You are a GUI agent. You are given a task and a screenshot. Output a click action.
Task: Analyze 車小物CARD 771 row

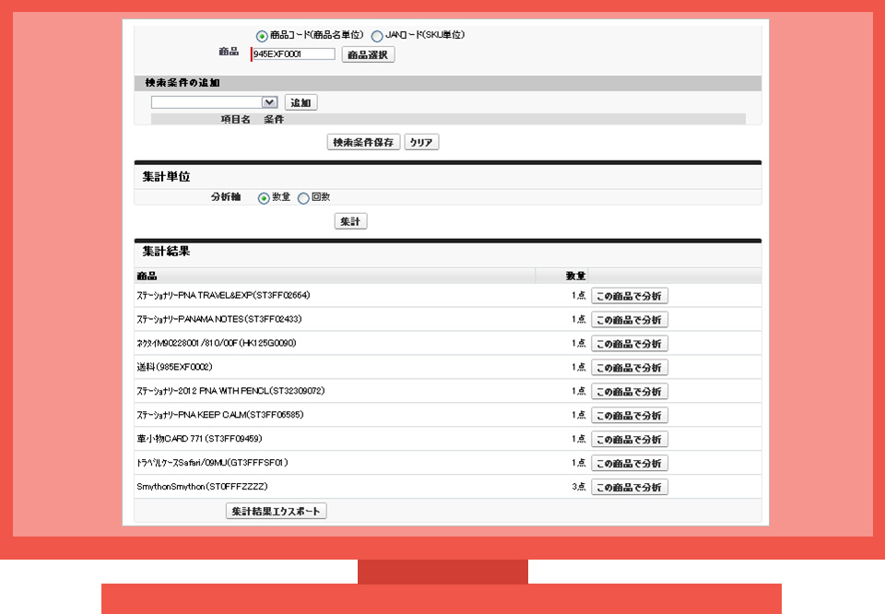pyautogui.click(x=630, y=440)
